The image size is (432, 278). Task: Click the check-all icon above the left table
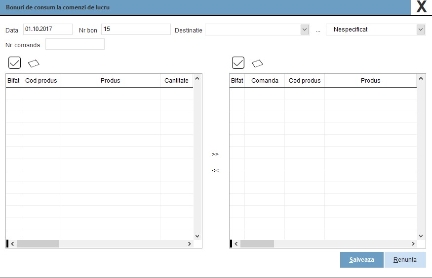[x=15, y=62]
